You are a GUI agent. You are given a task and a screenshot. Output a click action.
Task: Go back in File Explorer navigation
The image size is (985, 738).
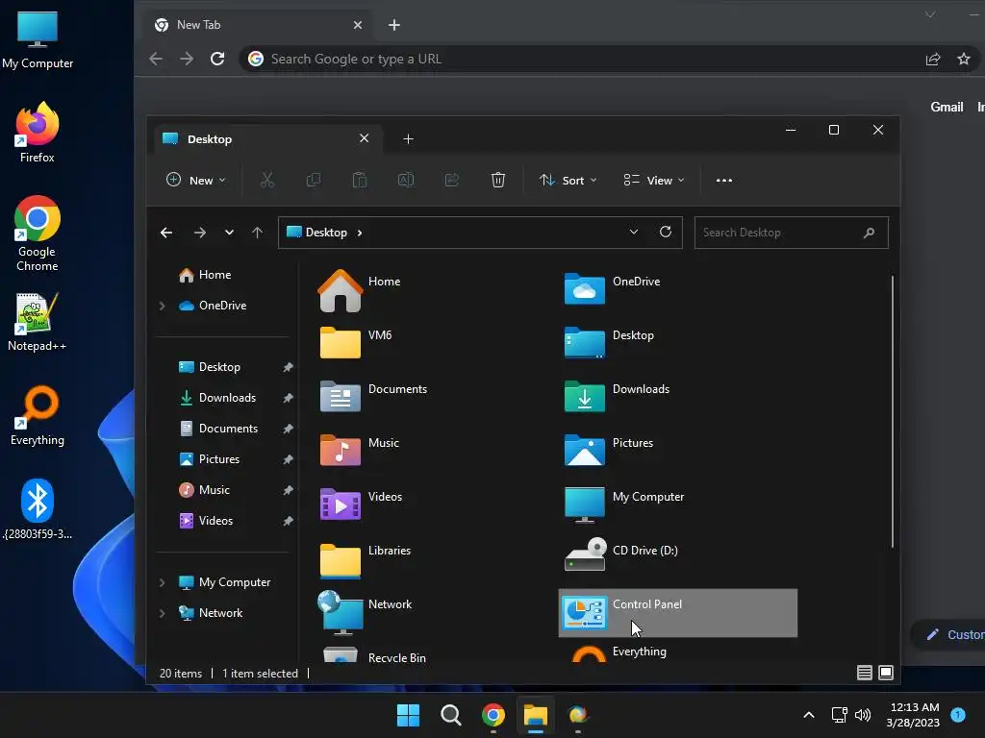tap(166, 233)
